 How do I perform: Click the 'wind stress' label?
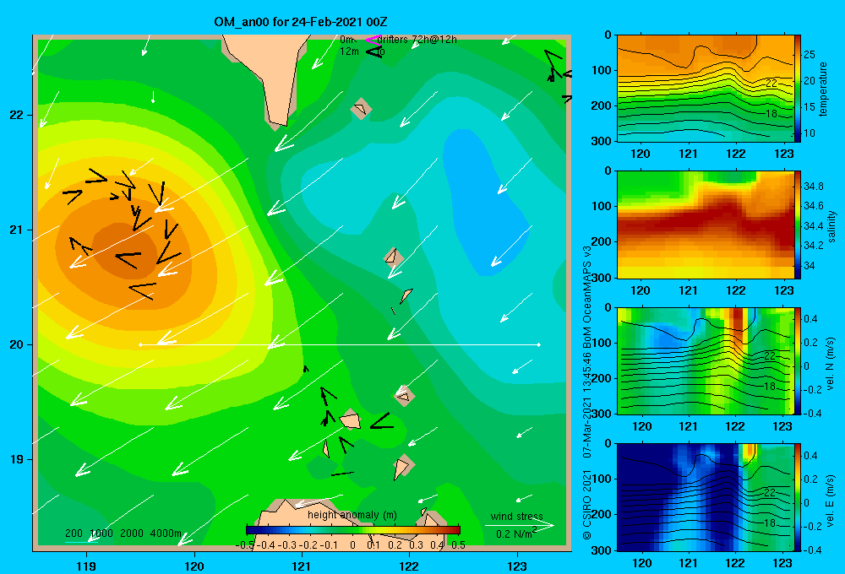517,516
